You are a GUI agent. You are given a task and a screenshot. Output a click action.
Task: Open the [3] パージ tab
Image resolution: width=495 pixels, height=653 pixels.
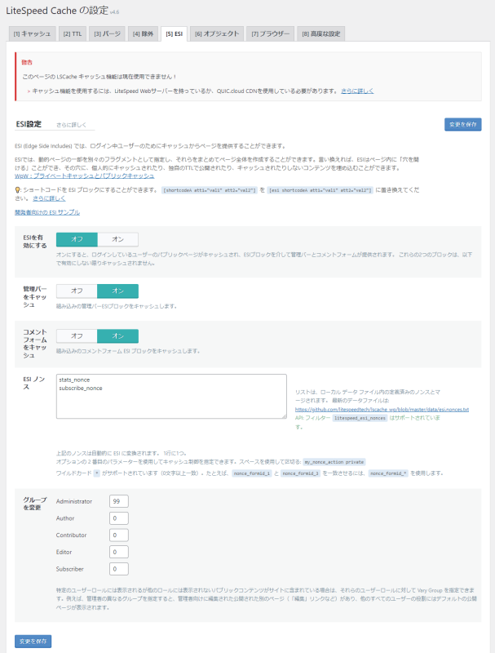[x=106, y=33]
